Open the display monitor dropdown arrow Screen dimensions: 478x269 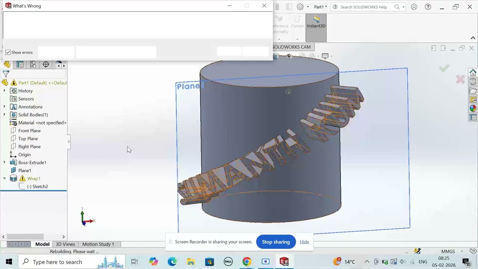click(x=331, y=56)
